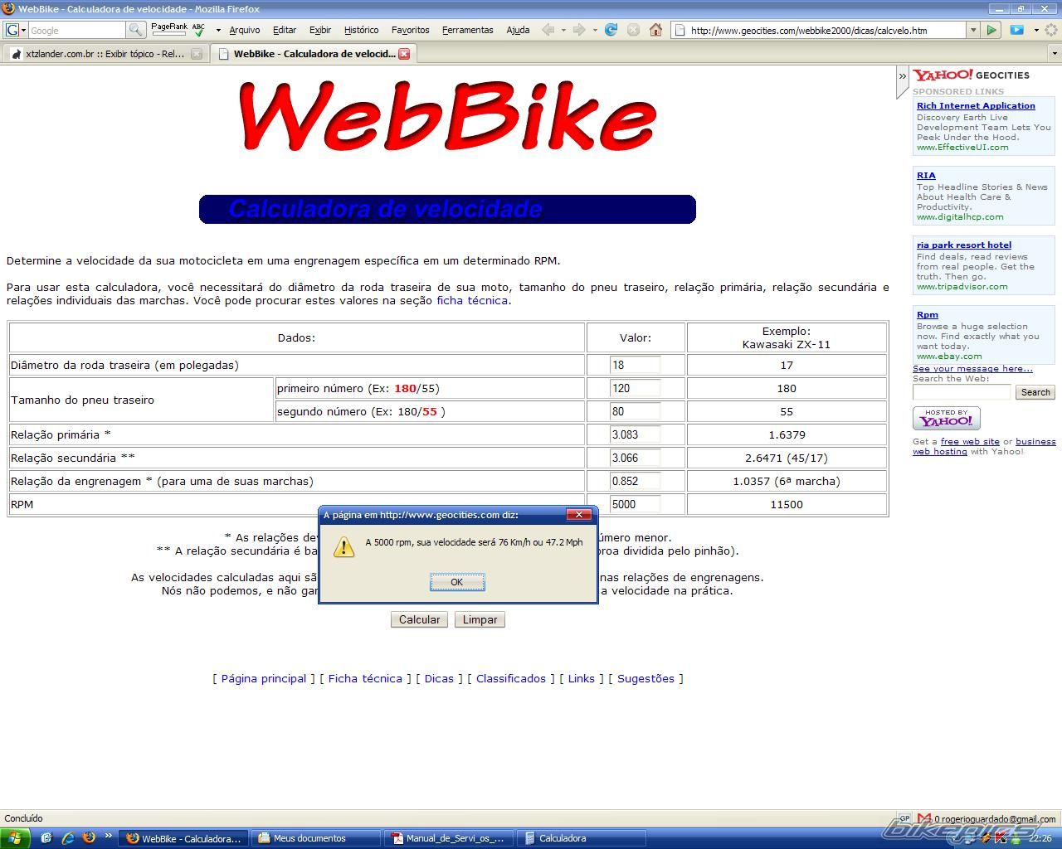Click the Back navigation arrow
Image resolution: width=1062 pixels, height=849 pixels.
pyautogui.click(x=548, y=30)
